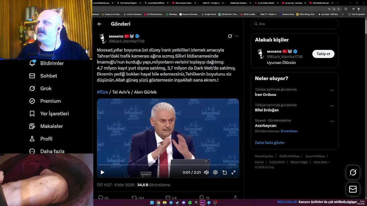Open Discord from the taskbar
367x206 pixels.
point(183,203)
